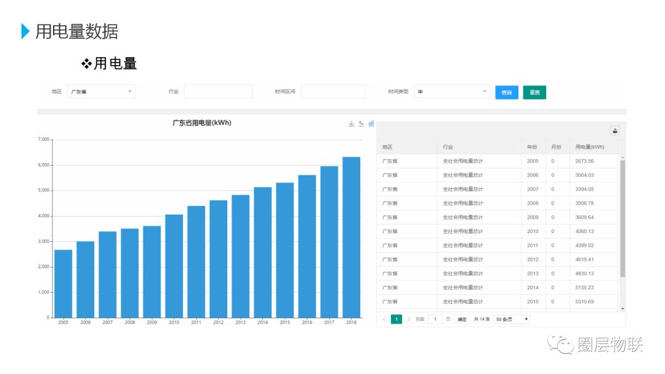Expand the 50 条/页 page size selector
665x374 pixels.
(512, 319)
